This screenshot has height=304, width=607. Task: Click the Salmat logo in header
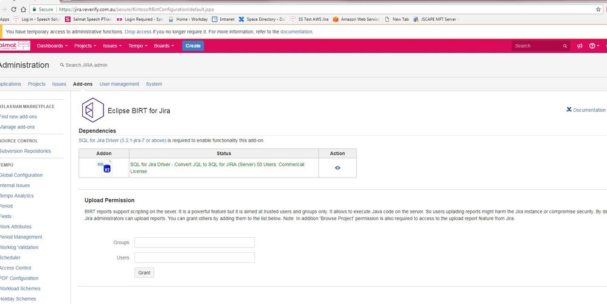tap(15, 46)
